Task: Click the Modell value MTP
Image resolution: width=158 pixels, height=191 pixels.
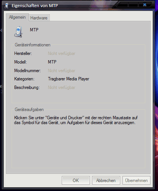Action: (x=52, y=62)
